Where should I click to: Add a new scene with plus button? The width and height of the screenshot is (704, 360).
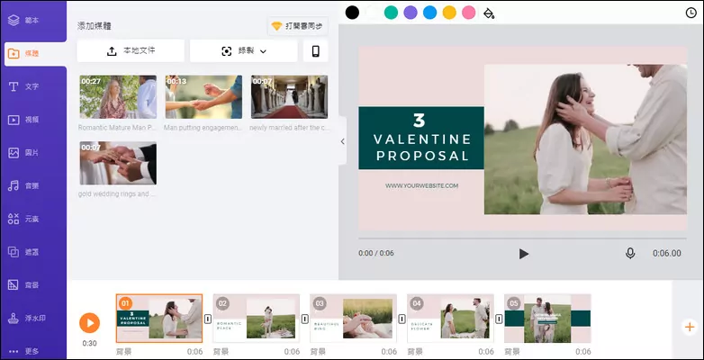(690, 327)
